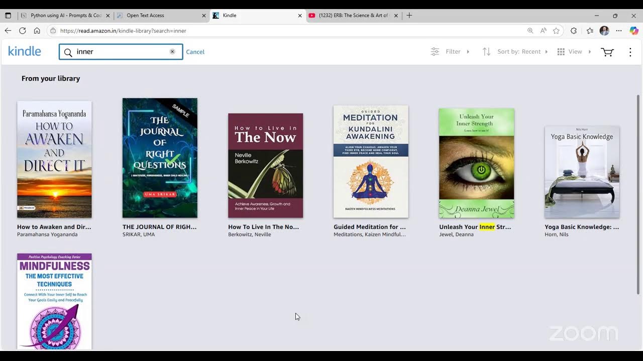Viewport: 643px width, 361px height.
Task: Close the ERB YouTube tab
Action: click(x=396, y=16)
